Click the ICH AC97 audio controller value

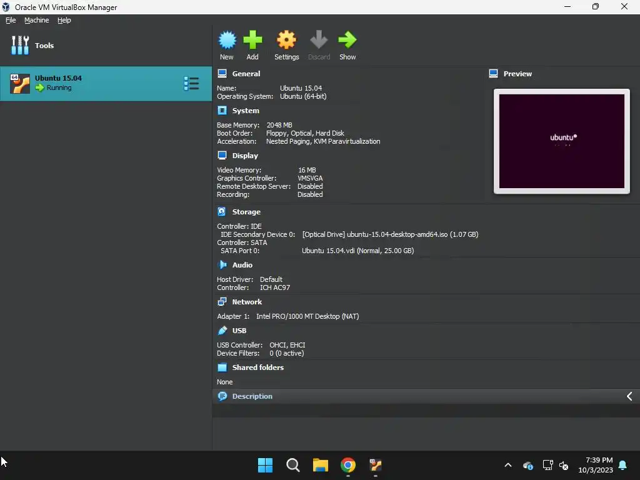[x=275, y=287]
